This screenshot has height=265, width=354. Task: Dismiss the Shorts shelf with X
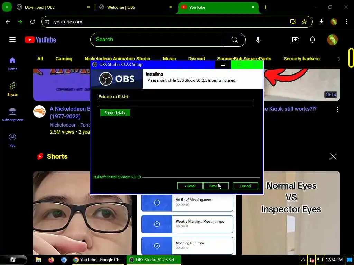coord(333,156)
